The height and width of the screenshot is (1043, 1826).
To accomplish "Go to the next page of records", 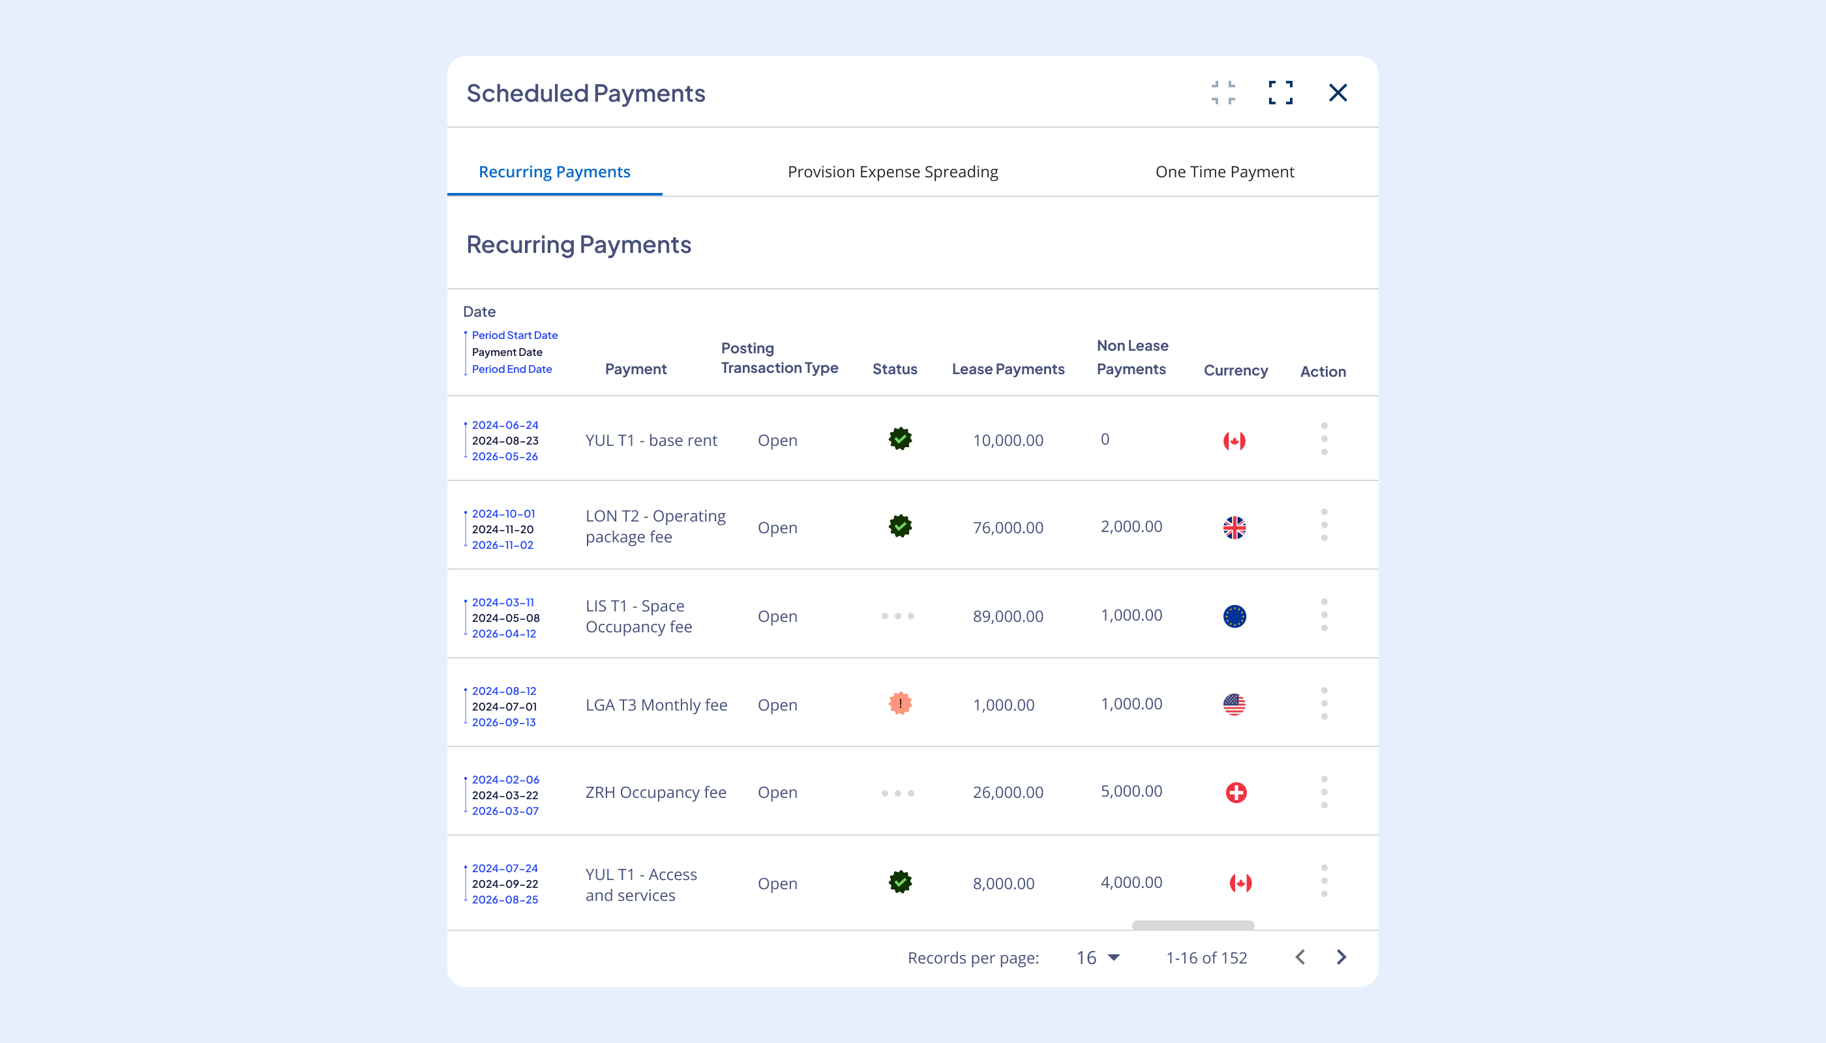I will click(x=1341, y=957).
